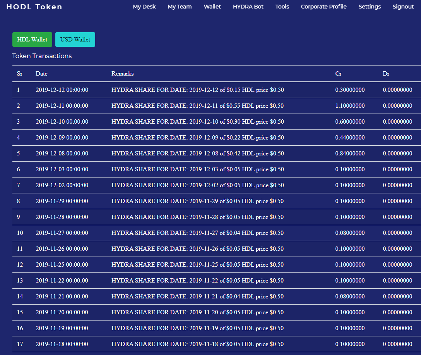The width and height of the screenshot is (421, 355).
Task: Open the My Team menu
Action: click(180, 7)
